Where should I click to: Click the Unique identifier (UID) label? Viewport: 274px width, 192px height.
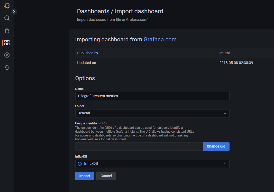[91, 123]
